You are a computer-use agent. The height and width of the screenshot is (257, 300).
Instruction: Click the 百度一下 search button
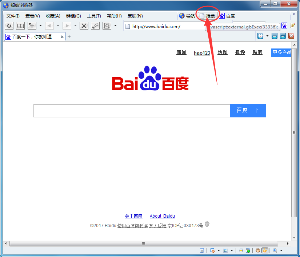pos(248,111)
